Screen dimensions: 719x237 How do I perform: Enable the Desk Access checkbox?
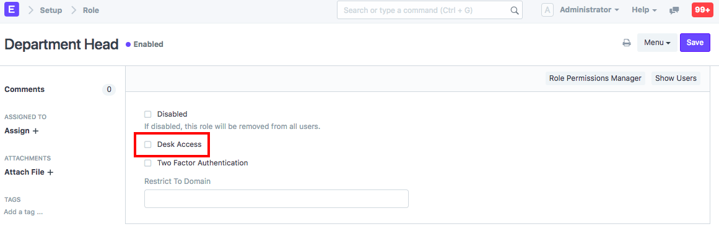point(147,145)
